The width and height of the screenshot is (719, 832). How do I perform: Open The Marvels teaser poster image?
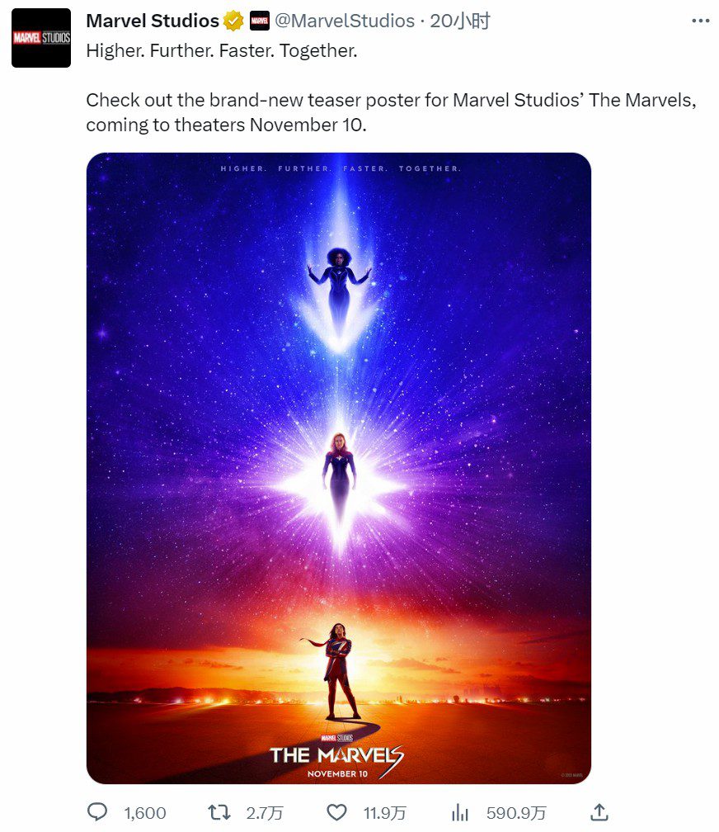click(x=339, y=468)
